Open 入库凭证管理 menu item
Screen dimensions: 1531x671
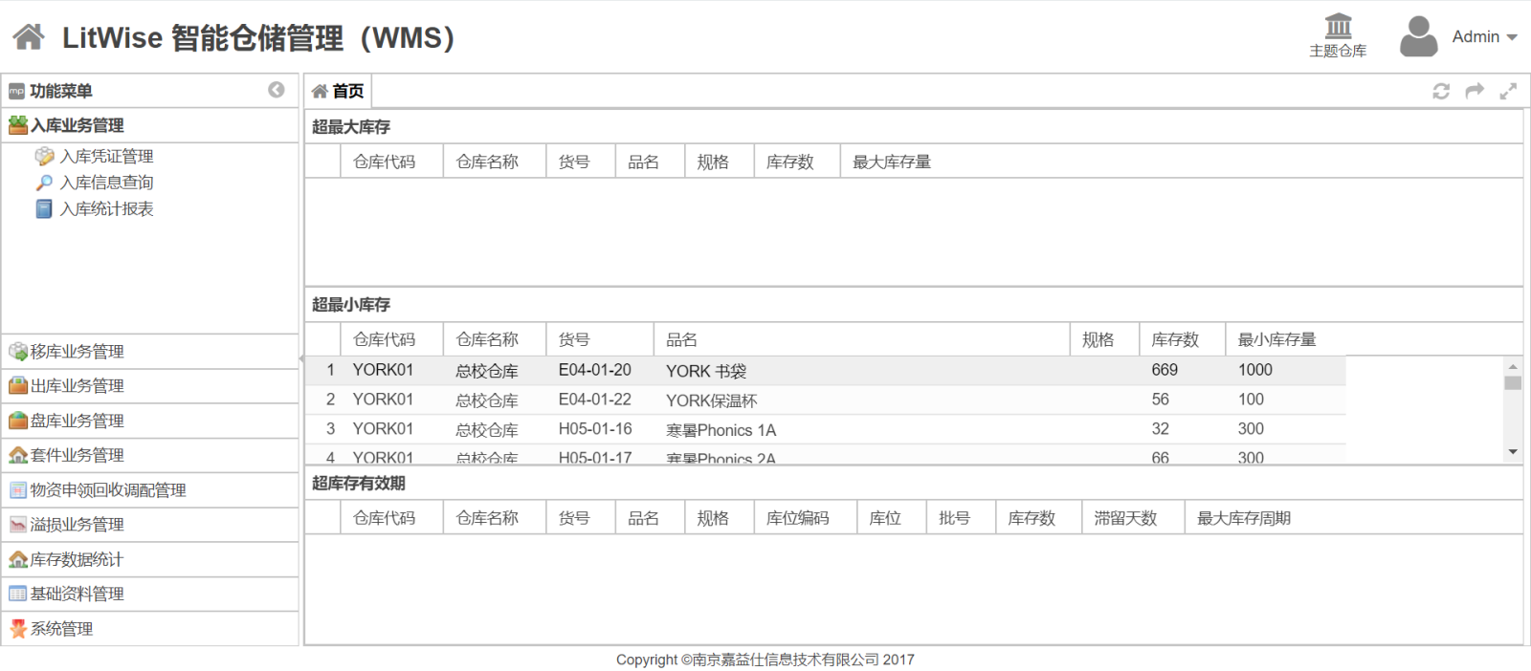[106, 156]
